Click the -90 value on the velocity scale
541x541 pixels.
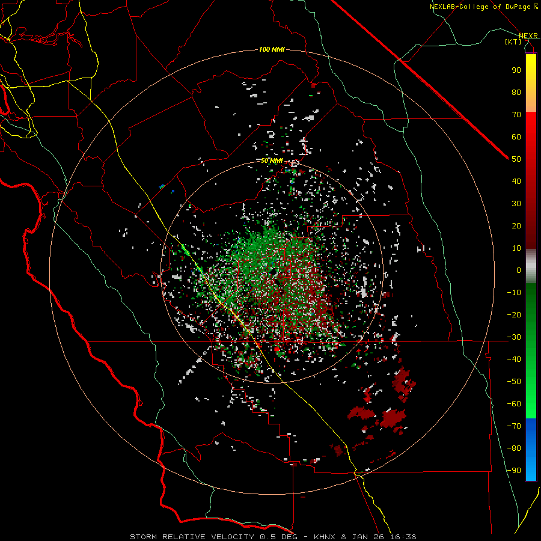[x=514, y=470]
